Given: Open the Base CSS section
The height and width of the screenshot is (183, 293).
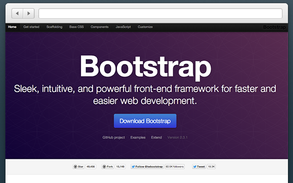Looking at the screenshot, I should (x=76, y=27).
